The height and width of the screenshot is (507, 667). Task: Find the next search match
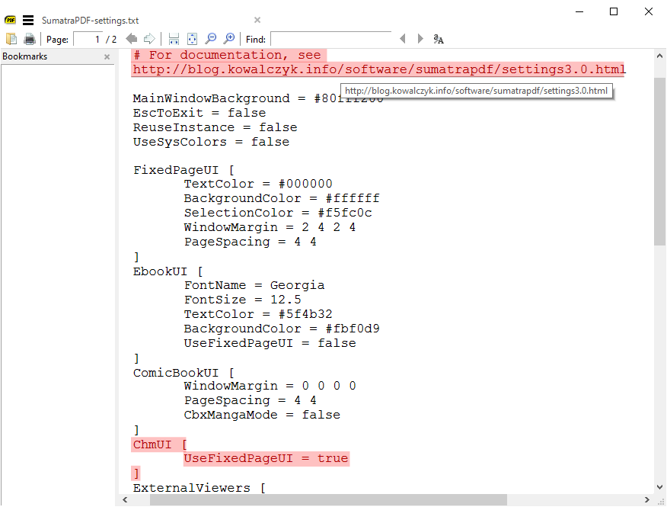click(420, 38)
